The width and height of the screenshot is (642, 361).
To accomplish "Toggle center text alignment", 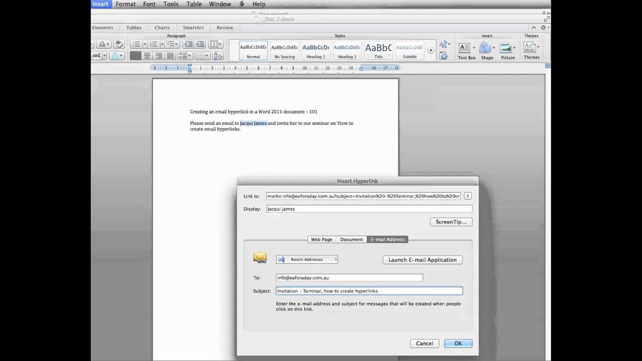I will pyautogui.click(x=147, y=56).
